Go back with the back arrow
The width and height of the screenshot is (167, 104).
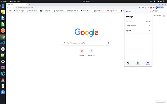(8, 8)
